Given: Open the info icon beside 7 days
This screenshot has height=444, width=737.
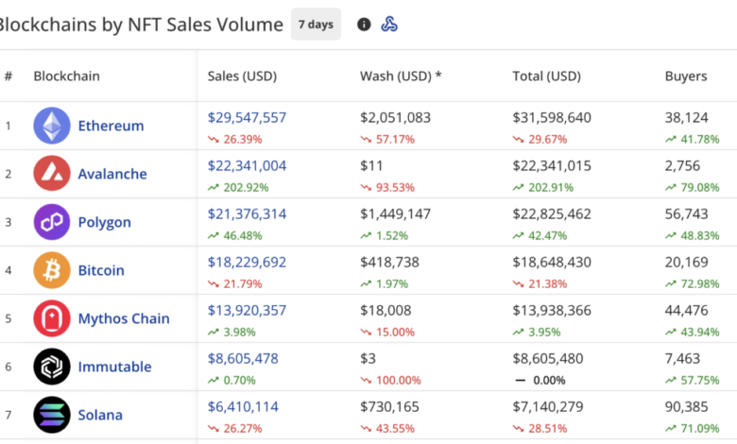Looking at the screenshot, I should [x=364, y=25].
